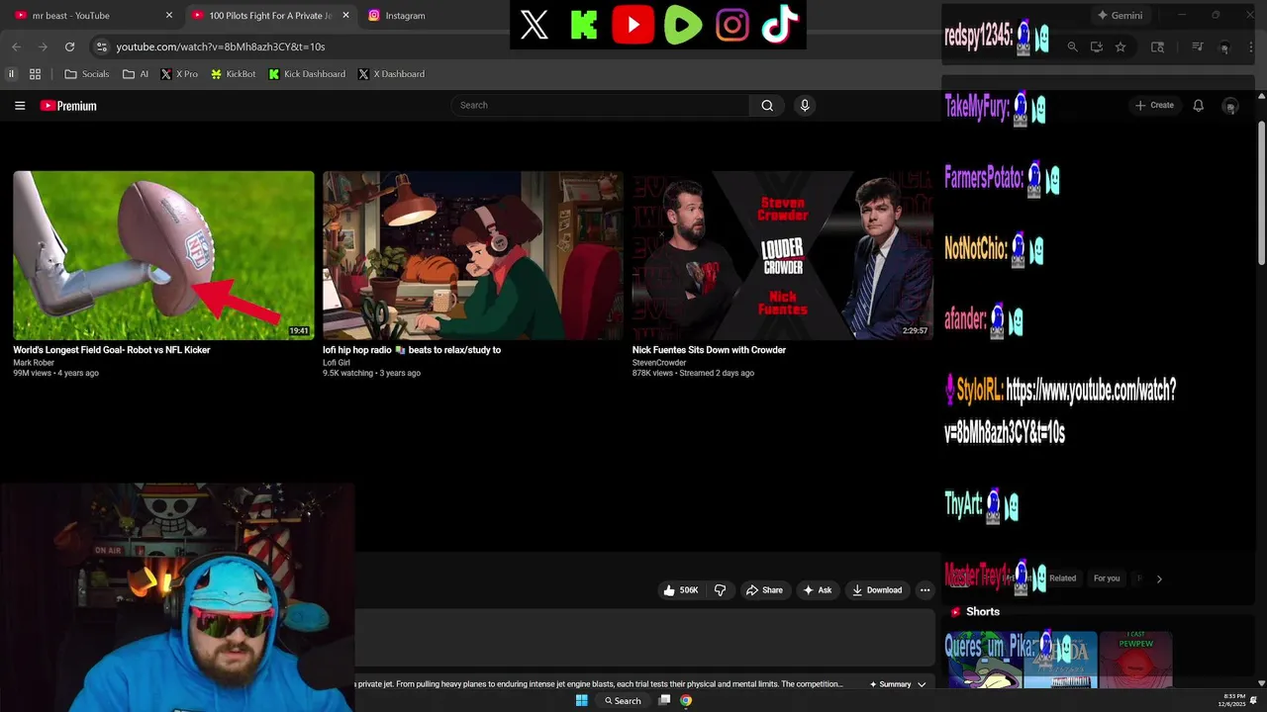Open the StevenCrowder channel link
The height and width of the screenshot is (712, 1267).
click(x=659, y=363)
